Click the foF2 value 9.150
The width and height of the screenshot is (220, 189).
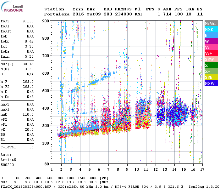28,21
